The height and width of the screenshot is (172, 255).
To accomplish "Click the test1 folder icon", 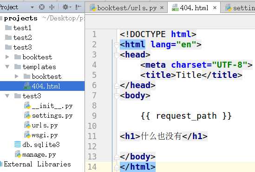I will point(8,28).
